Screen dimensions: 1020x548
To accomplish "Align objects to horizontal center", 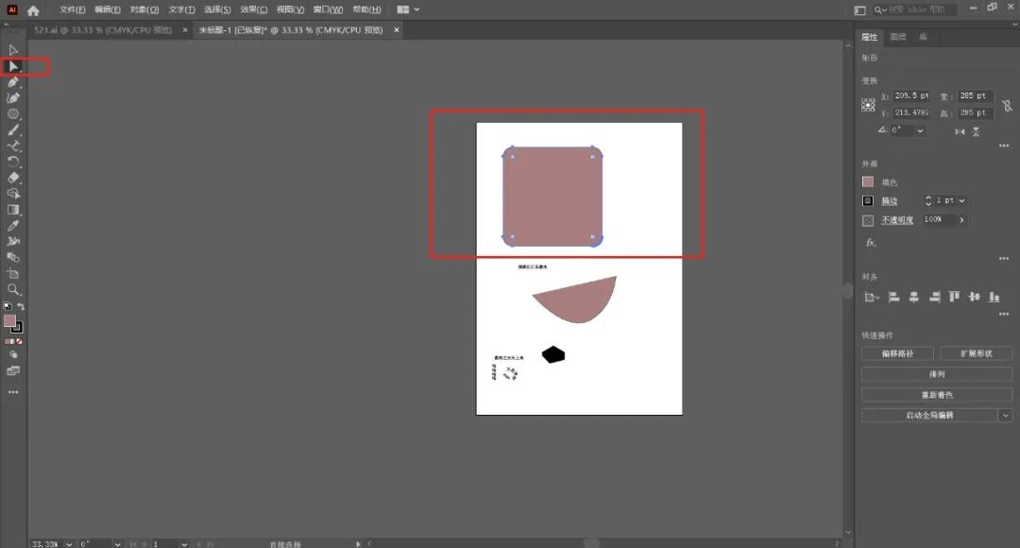I will (x=914, y=297).
